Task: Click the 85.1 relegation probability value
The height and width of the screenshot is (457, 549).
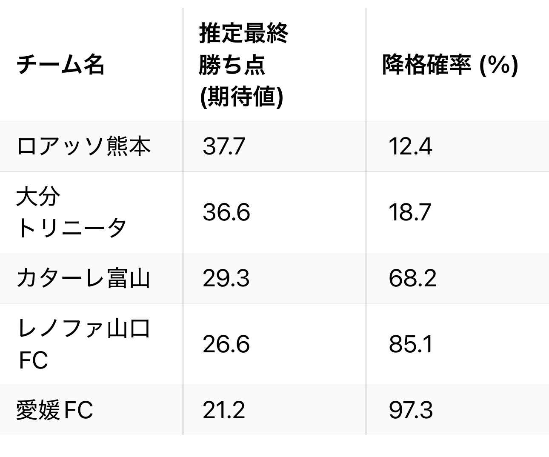Action: (411, 344)
